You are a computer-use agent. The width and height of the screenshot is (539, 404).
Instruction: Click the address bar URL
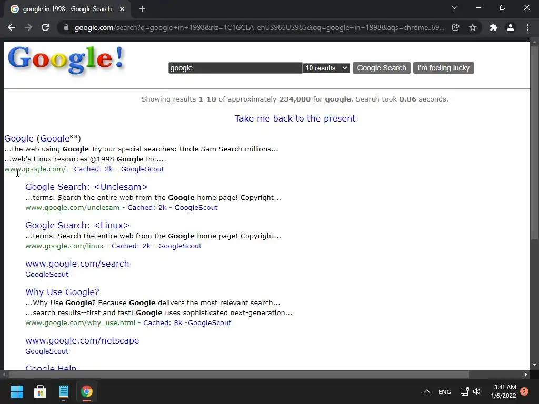pos(259,27)
